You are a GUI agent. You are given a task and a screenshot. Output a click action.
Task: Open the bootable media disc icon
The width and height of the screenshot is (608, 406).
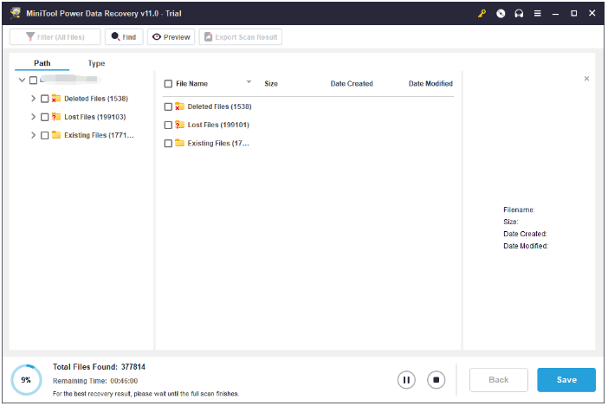coord(501,14)
